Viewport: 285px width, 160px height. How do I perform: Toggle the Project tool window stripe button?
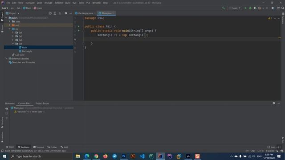click(2, 17)
